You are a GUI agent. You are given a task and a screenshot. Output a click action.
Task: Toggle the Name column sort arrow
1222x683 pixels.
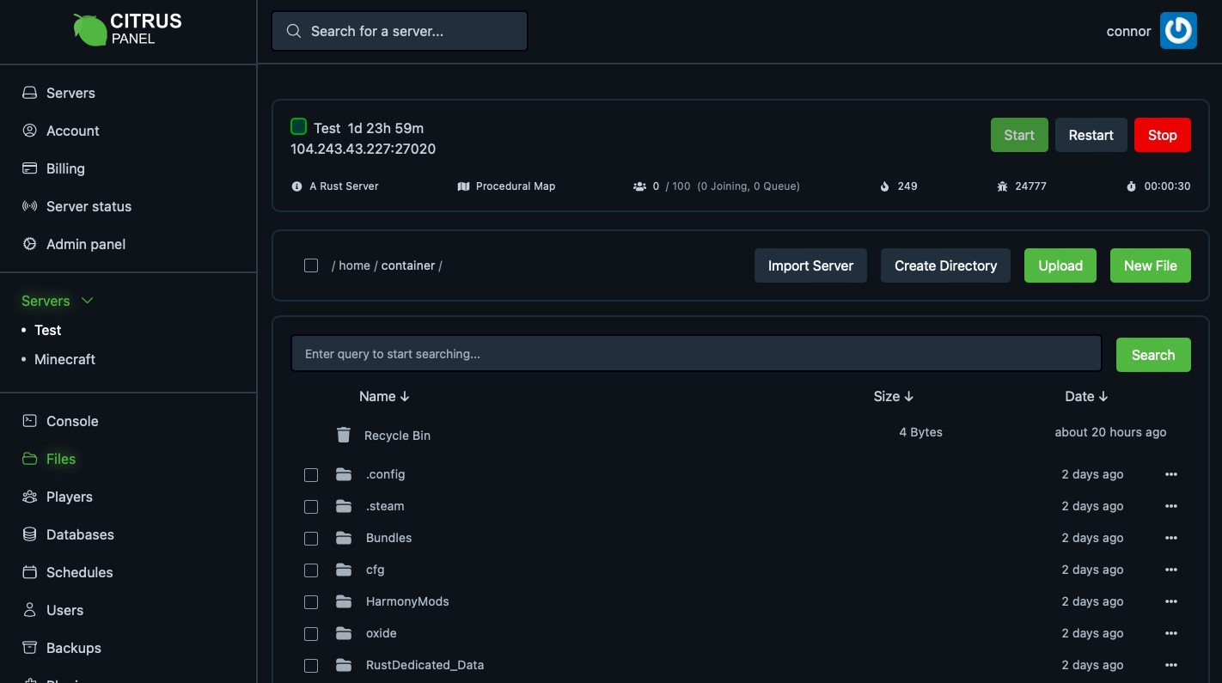click(x=404, y=396)
